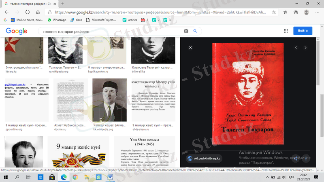The image size is (324, 182).
Task: Click the search query input field
Action: [x=109, y=31]
